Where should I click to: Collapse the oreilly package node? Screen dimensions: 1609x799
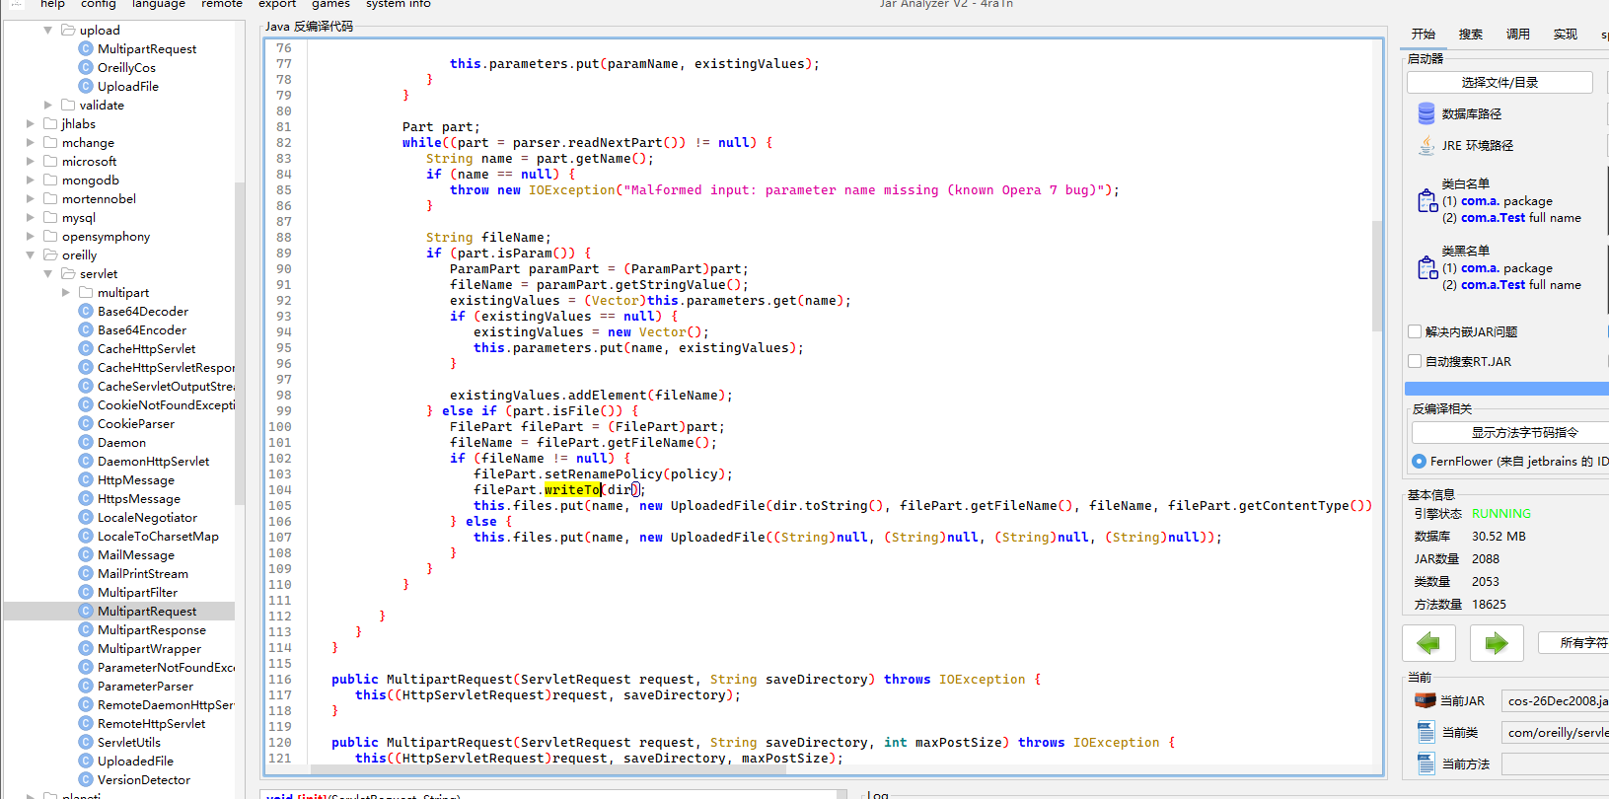[30, 254]
